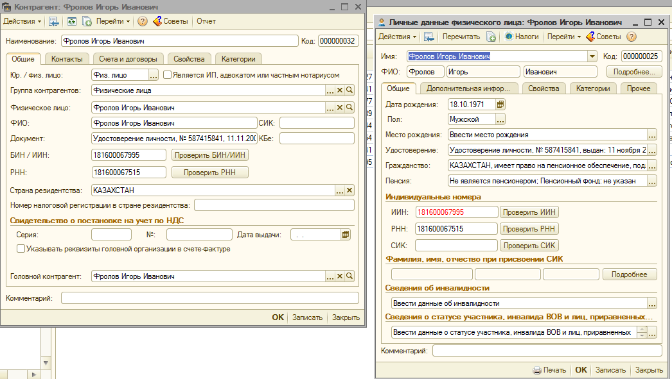Open selection for Страна резидентства
This screenshot has width=672, height=379.
pyautogui.click(x=340, y=190)
